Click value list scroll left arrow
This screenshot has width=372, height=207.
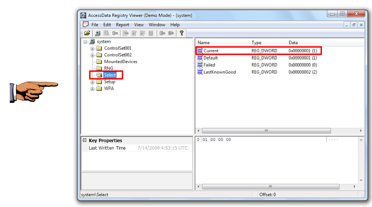coord(198,131)
